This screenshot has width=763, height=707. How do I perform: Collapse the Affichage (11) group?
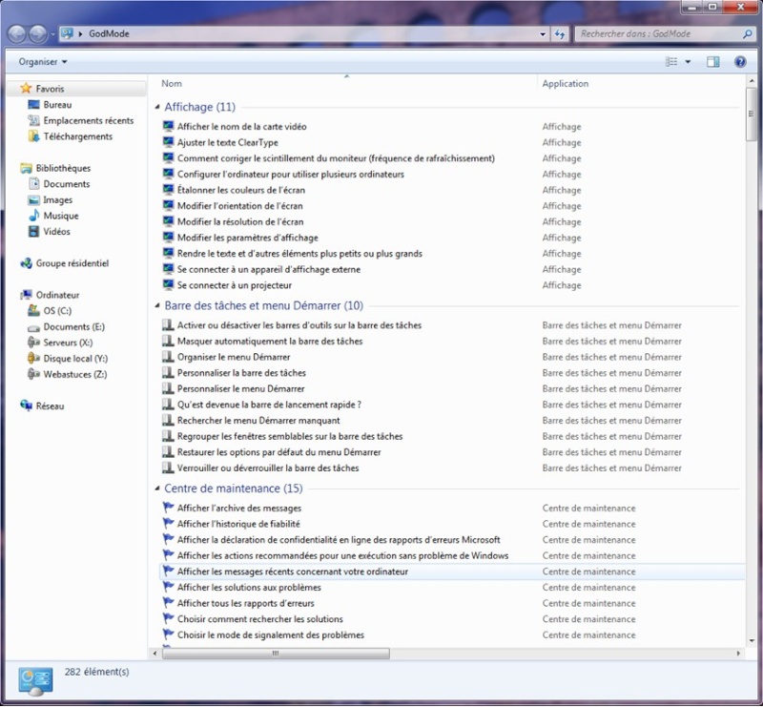click(x=157, y=107)
